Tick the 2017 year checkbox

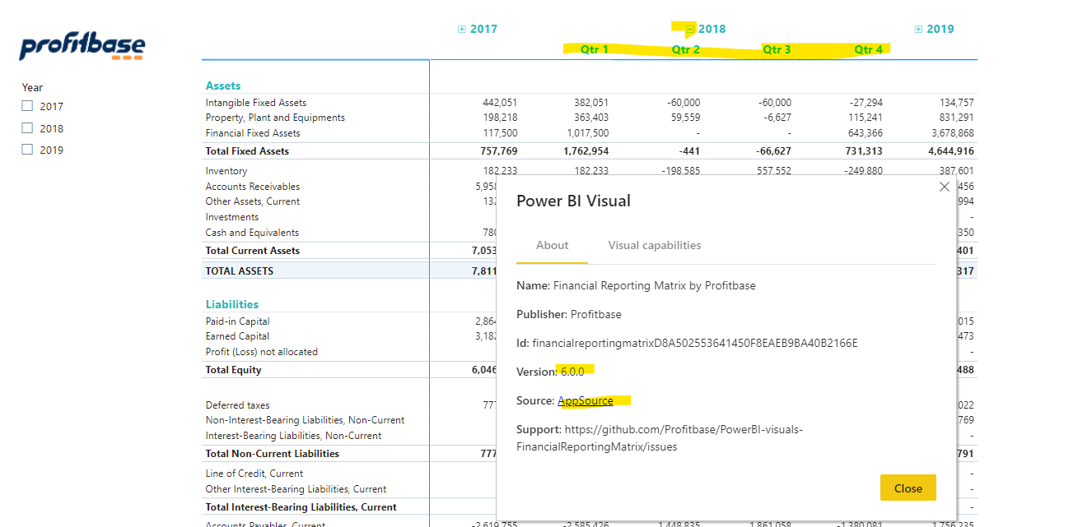pyautogui.click(x=27, y=106)
